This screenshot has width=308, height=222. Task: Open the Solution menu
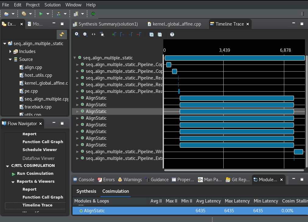click(x=52, y=5)
